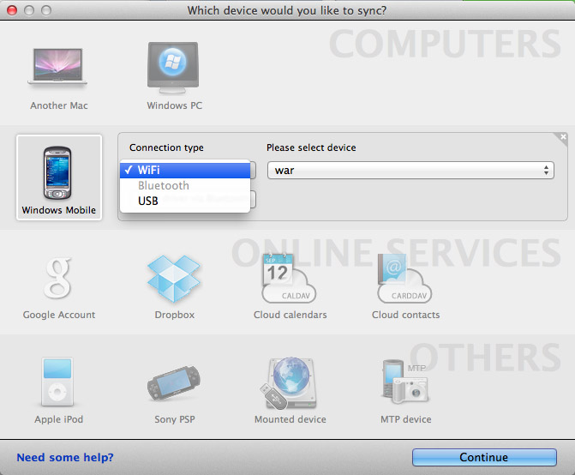This screenshot has height=475, width=575.
Task: Click the Continue button
Action: coord(484,457)
